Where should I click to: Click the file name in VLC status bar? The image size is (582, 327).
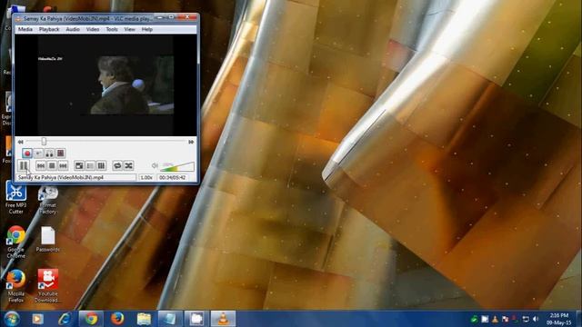(x=61, y=178)
